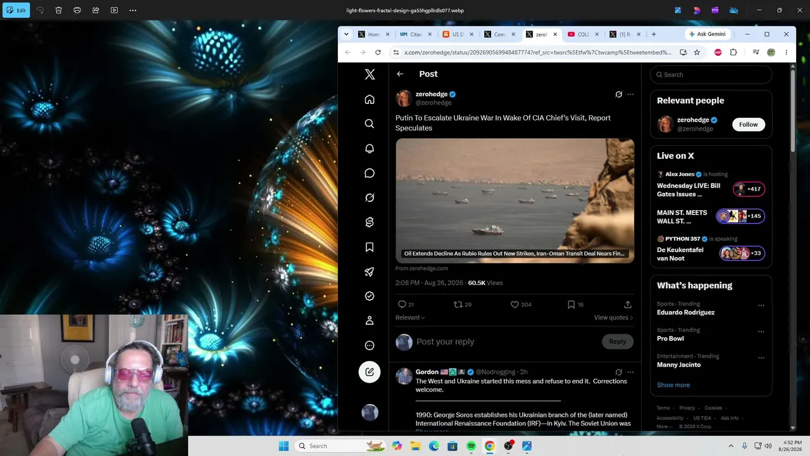Share the zerohedge post
Image resolution: width=810 pixels, height=456 pixels.
click(628, 305)
